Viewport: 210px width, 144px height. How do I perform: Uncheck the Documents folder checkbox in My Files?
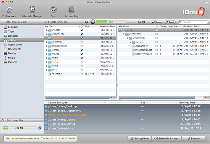(82, 34)
